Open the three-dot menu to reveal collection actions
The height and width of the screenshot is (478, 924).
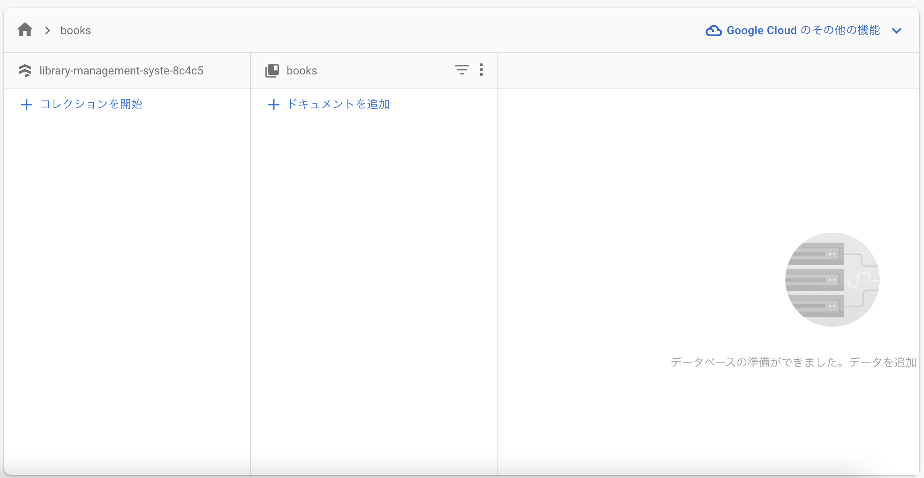point(481,70)
